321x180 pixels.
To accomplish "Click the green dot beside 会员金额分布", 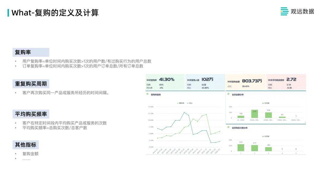I will 228,94.
